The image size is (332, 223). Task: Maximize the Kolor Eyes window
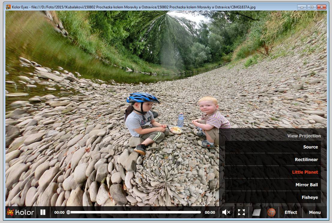(x=311, y=7)
